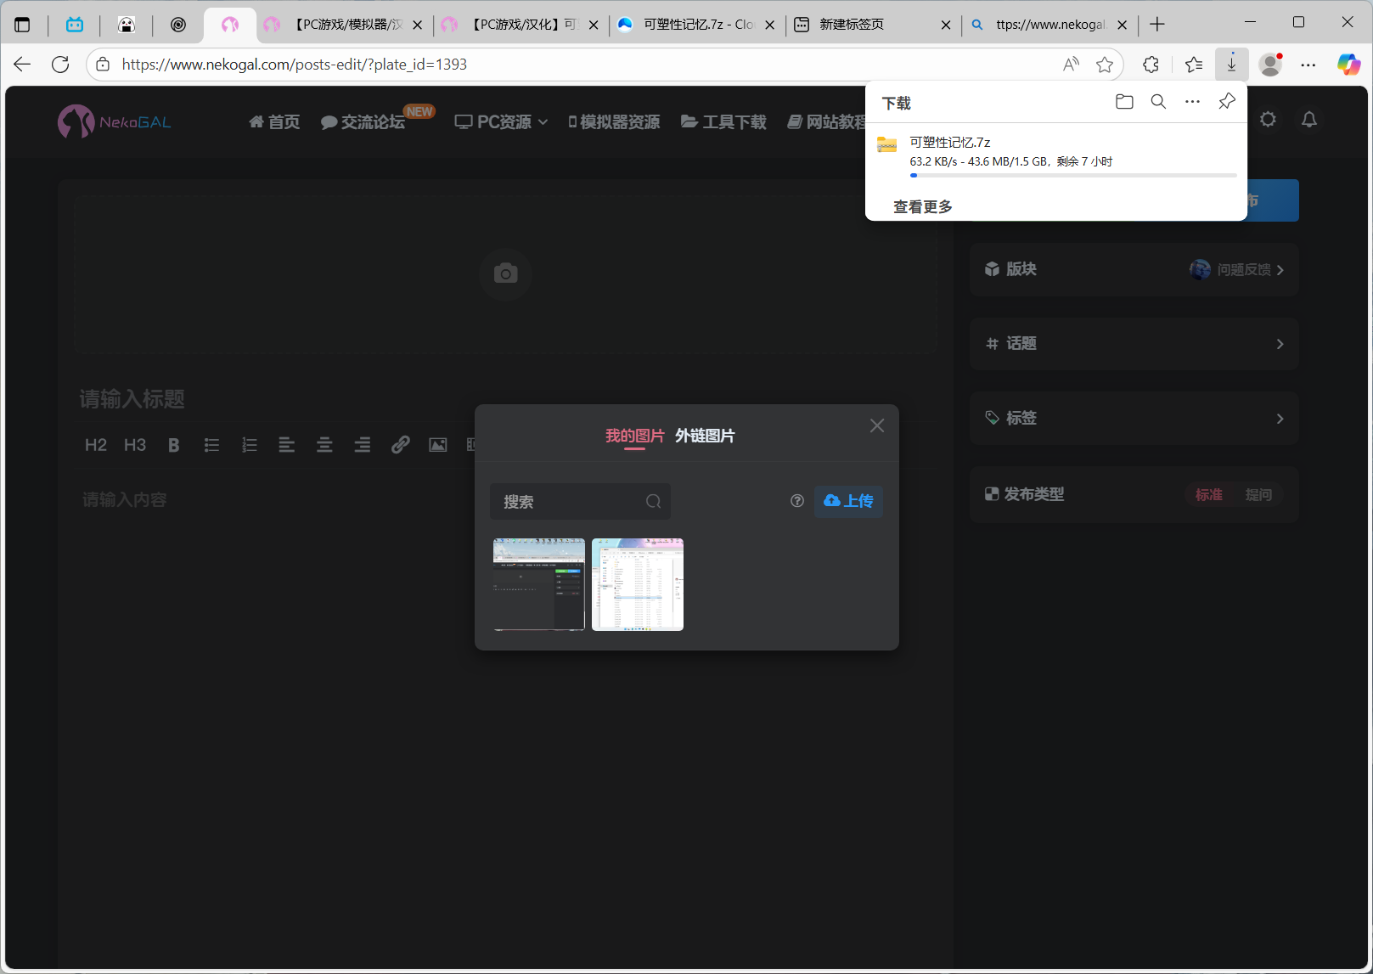1373x974 pixels.
Task: Switch to the 外链图片 tab
Action: pyautogui.click(x=705, y=436)
